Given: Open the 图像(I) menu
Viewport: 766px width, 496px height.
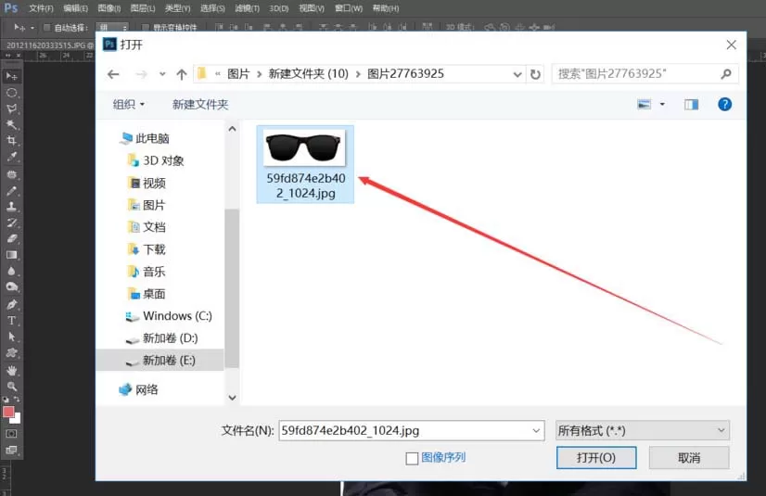Looking at the screenshot, I should (x=109, y=8).
